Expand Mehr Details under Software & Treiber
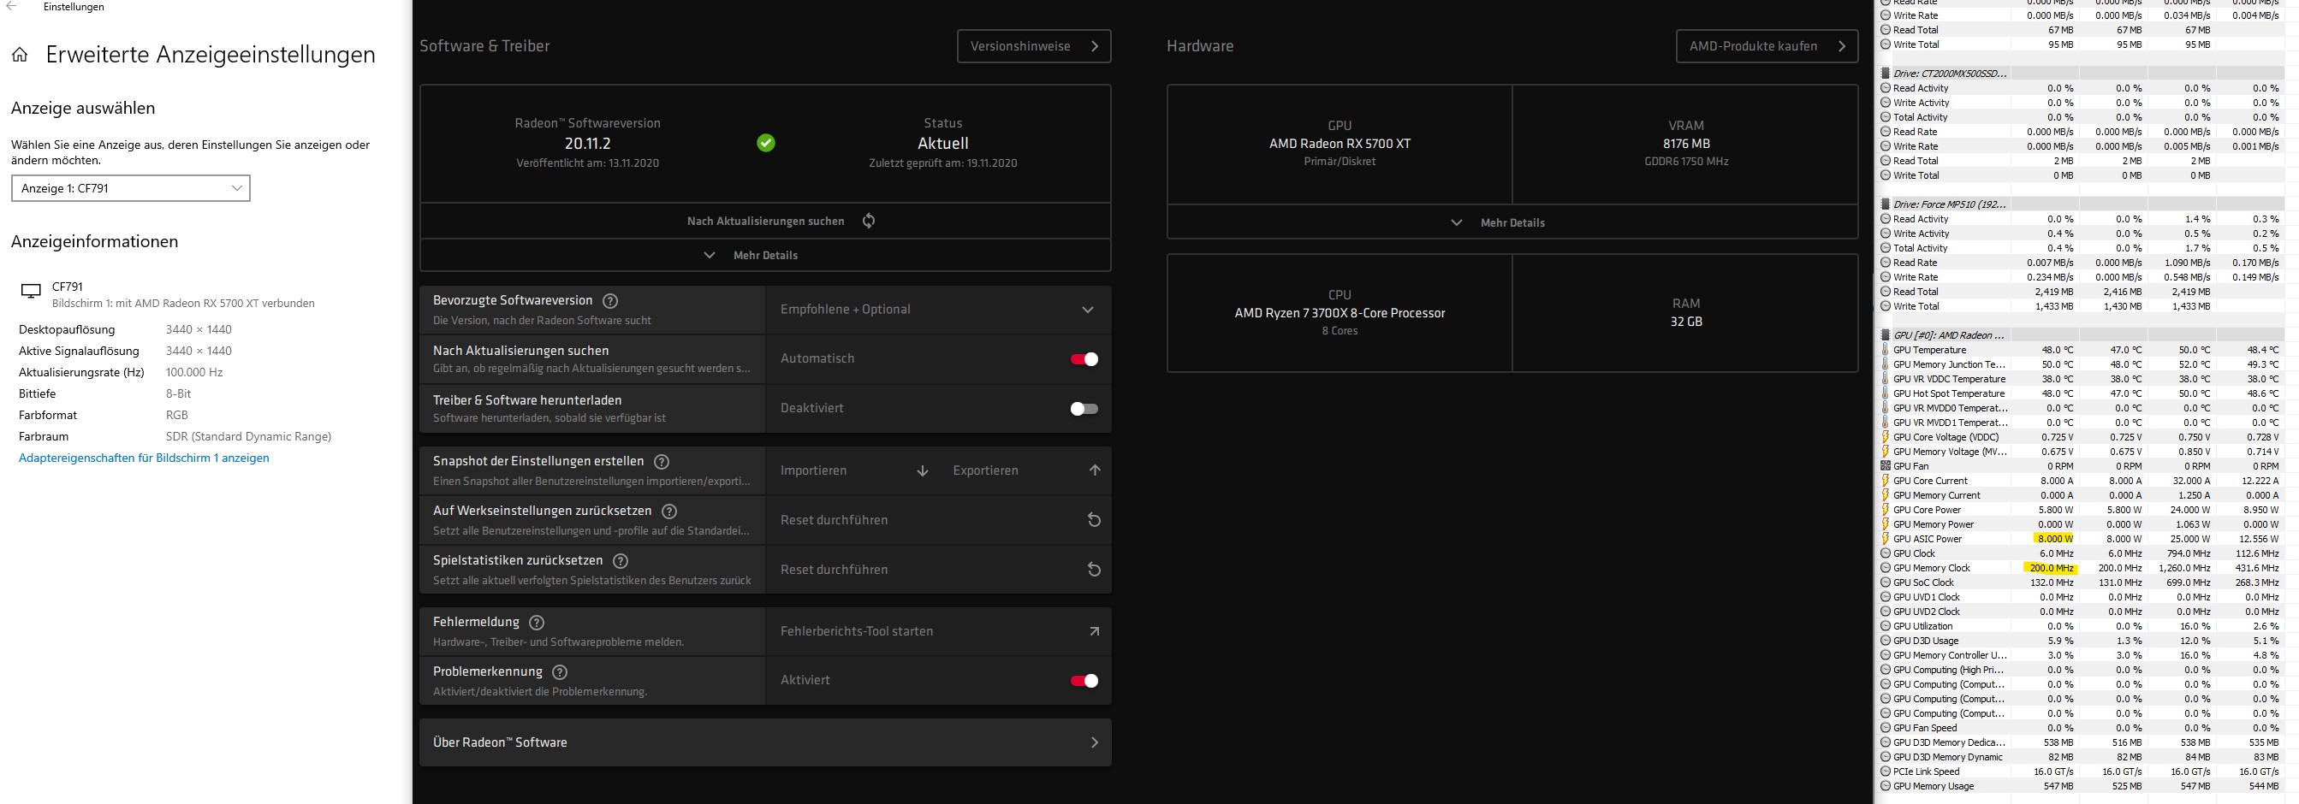This screenshot has width=2299, height=804. coord(765,255)
